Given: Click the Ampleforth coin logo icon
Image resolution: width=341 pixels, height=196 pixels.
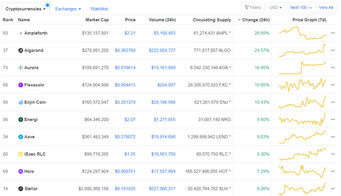Looking at the screenshot, I should 21,33.
